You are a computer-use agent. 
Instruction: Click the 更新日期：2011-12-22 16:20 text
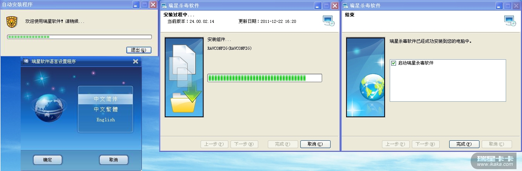pyautogui.click(x=267, y=21)
